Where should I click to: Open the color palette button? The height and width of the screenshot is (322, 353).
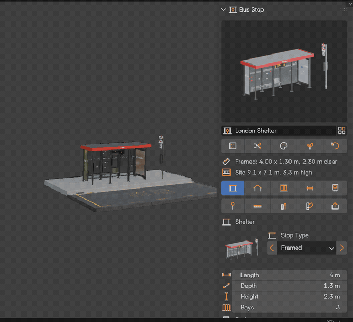click(x=284, y=146)
